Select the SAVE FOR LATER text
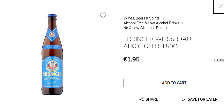The width and height of the screenshot is (224, 109). (202, 99)
